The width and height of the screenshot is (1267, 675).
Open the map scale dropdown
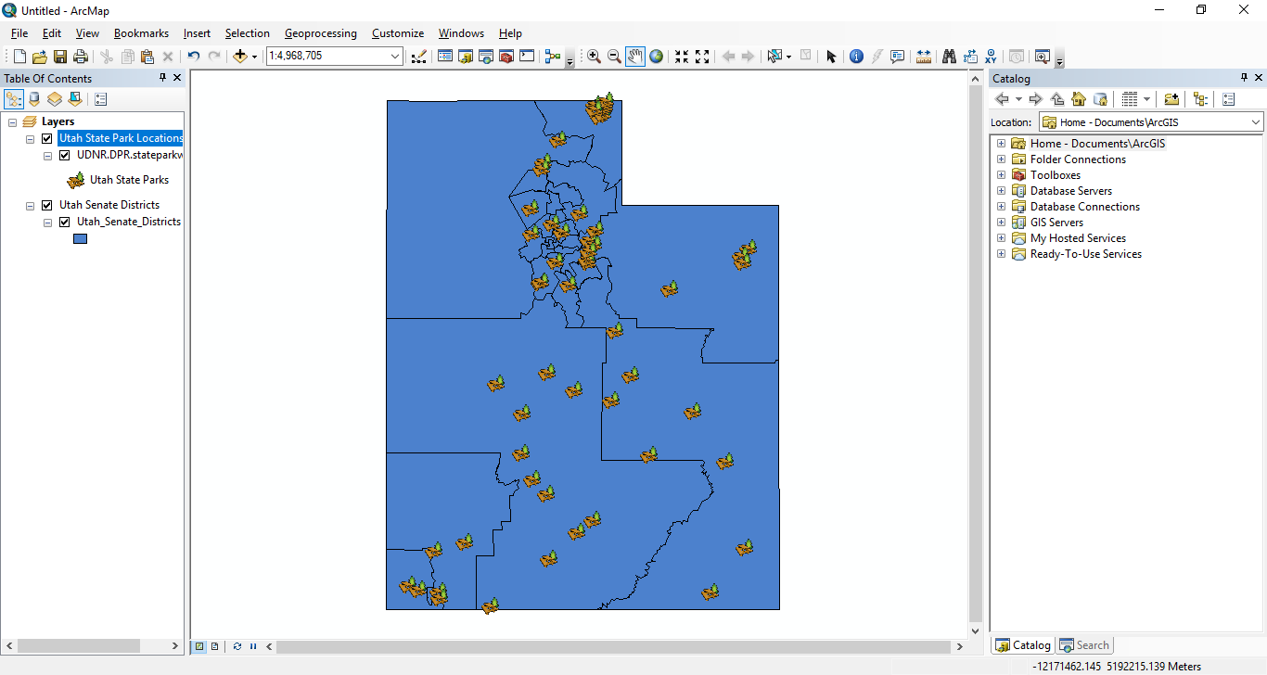395,57
